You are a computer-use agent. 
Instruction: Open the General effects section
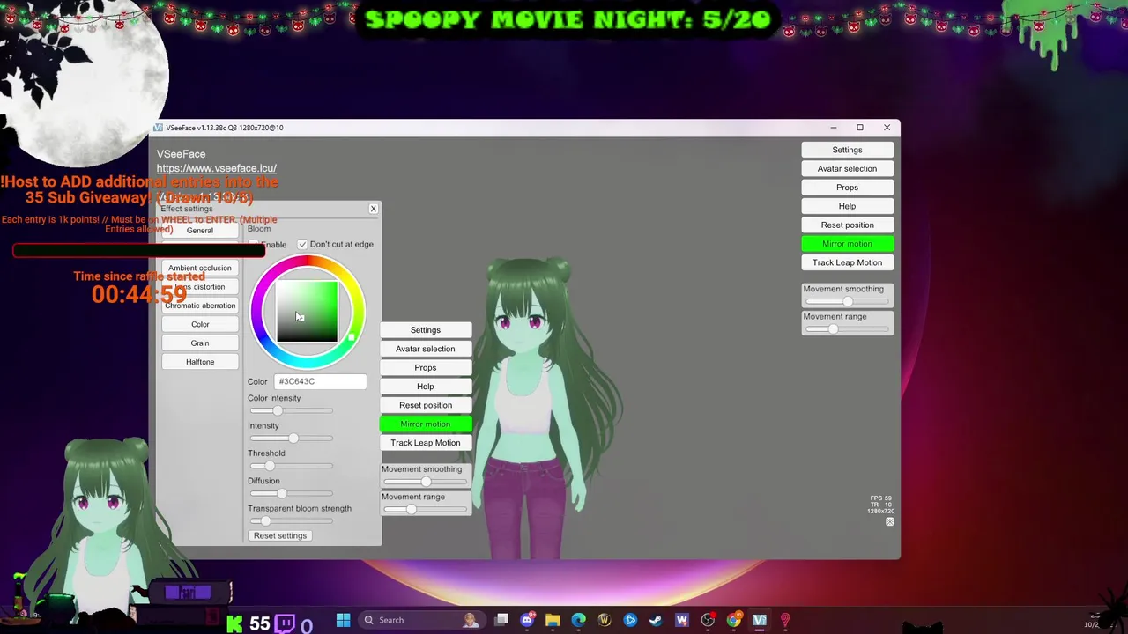[x=200, y=231]
